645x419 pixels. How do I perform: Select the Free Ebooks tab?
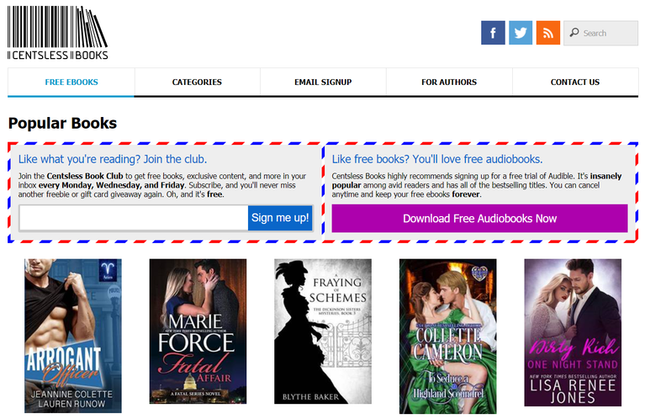(x=71, y=82)
